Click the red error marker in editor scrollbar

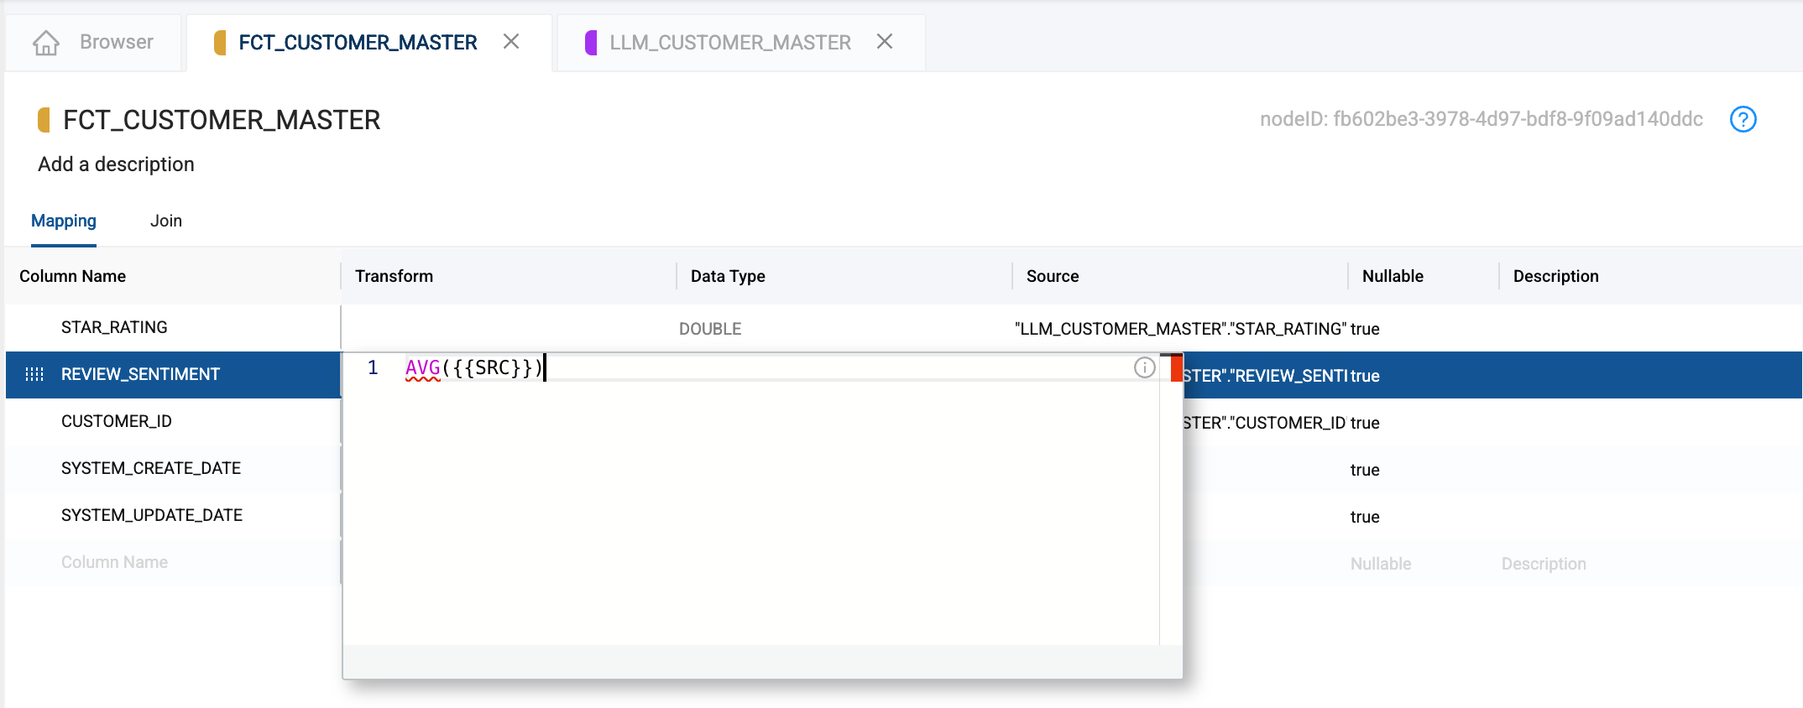coord(1176,368)
